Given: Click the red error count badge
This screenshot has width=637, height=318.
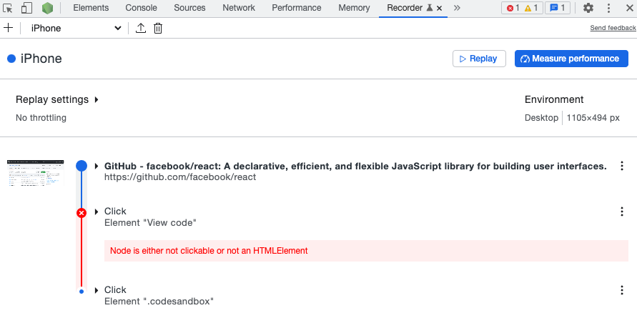Looking at the screenshot, I should 513,8.
